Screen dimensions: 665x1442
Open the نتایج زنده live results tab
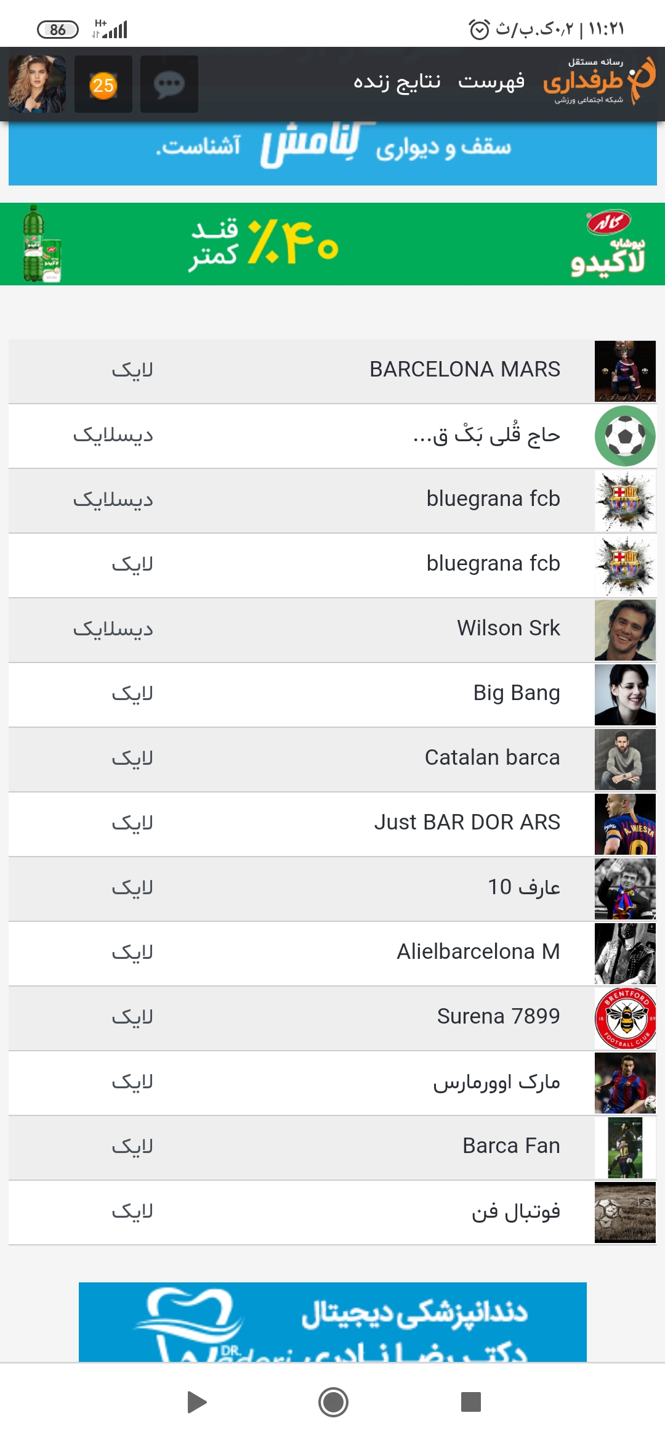point(397,81)
